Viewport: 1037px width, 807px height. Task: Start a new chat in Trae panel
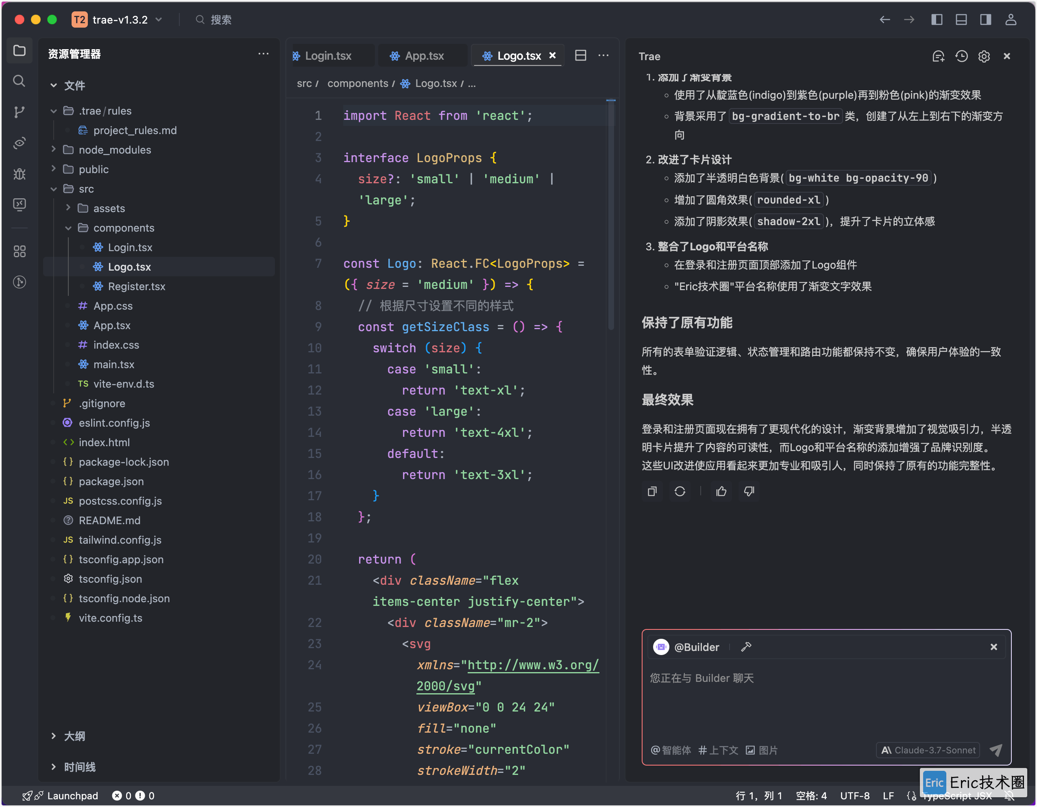938,56
